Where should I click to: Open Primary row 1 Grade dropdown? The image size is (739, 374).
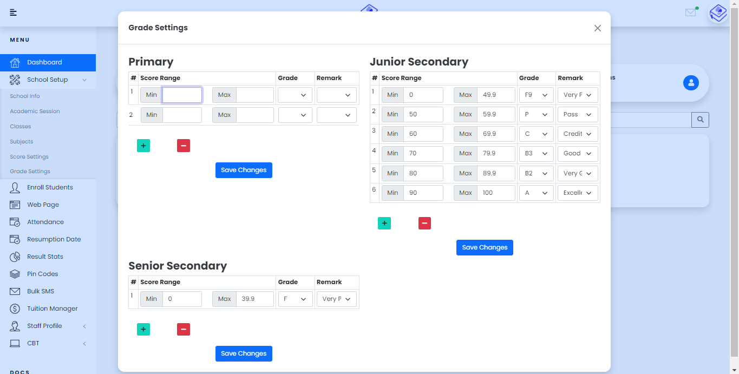point(295,95)
